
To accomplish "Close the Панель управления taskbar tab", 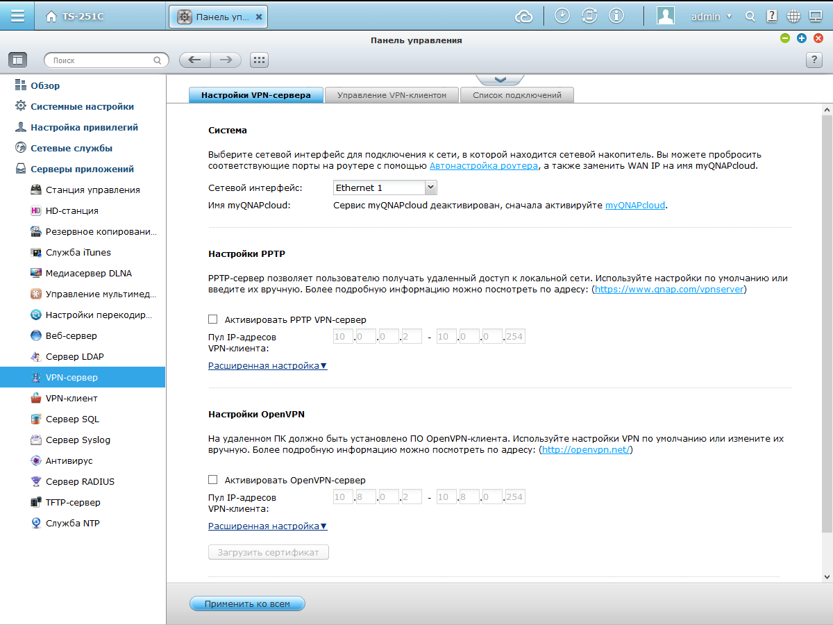I will click(x=259, y=17).
